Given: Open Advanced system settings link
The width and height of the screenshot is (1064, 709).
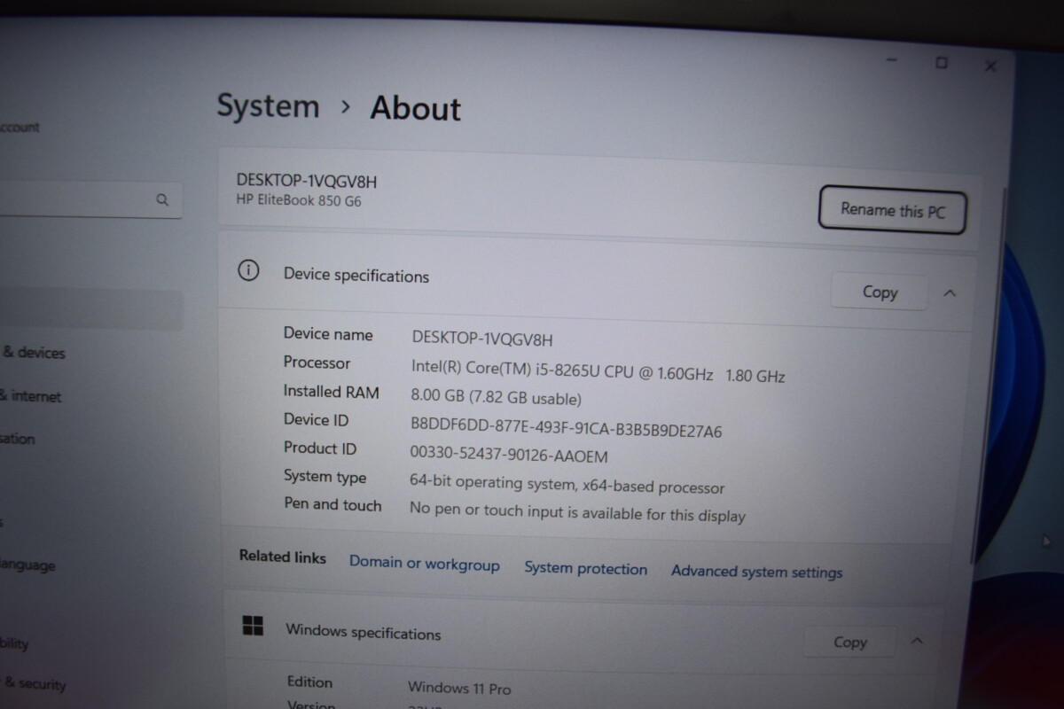Looking at the screenshot, I should [756, 572].
